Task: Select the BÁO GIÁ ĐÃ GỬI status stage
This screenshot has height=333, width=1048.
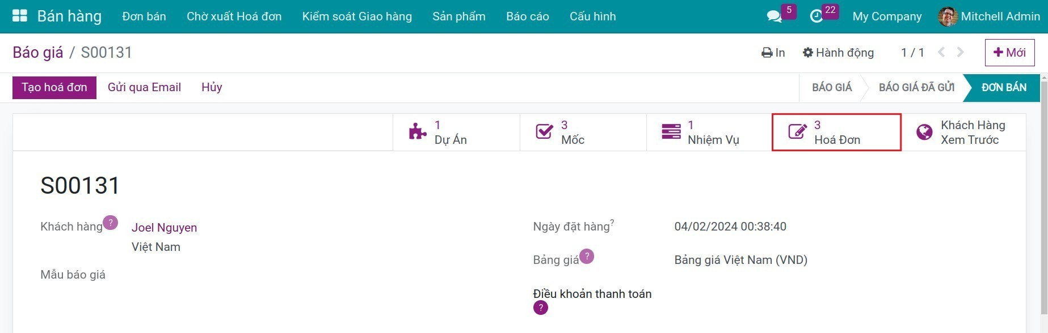Action: (916, 87)
